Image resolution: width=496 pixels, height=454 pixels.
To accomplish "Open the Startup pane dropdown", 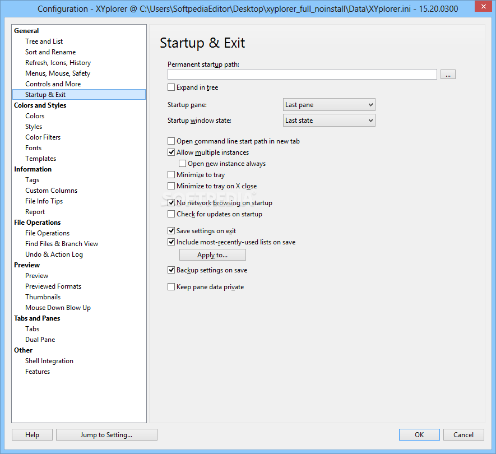I will coord(329,105).
